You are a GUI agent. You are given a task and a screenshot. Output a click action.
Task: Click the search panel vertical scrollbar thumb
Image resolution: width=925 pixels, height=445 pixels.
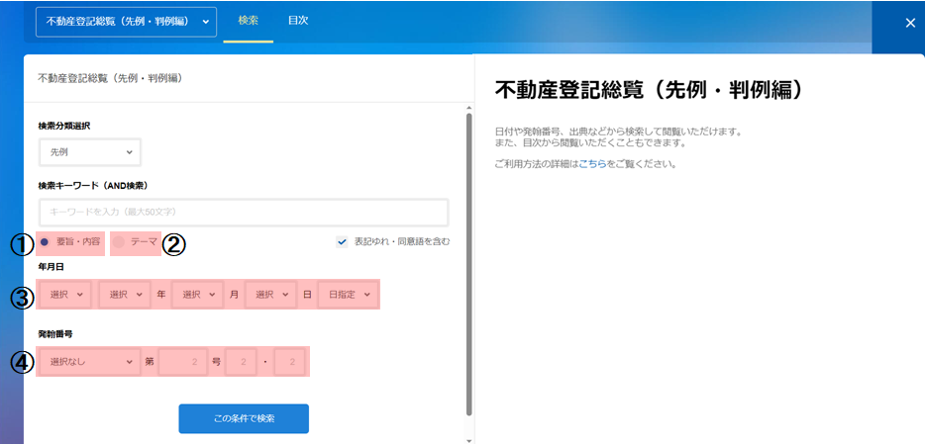(x=469, y=264)
